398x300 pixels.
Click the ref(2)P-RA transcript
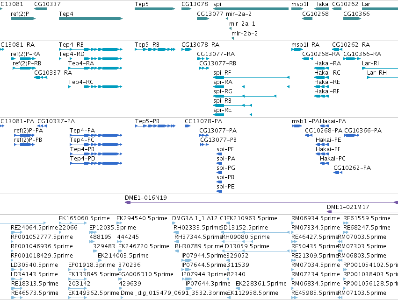[x=23, y=59]
